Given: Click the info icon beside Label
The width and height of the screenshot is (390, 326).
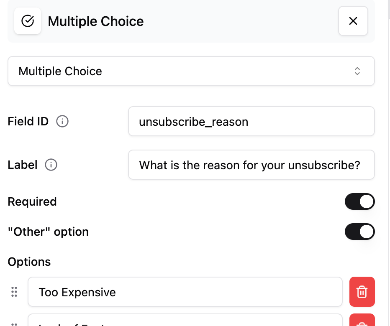Looking at the screenshot, I should [x=51, y=165].
